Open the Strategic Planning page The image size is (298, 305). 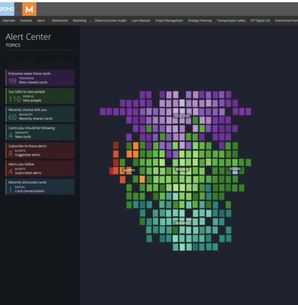pyautogui.click(x=200, y=21)
